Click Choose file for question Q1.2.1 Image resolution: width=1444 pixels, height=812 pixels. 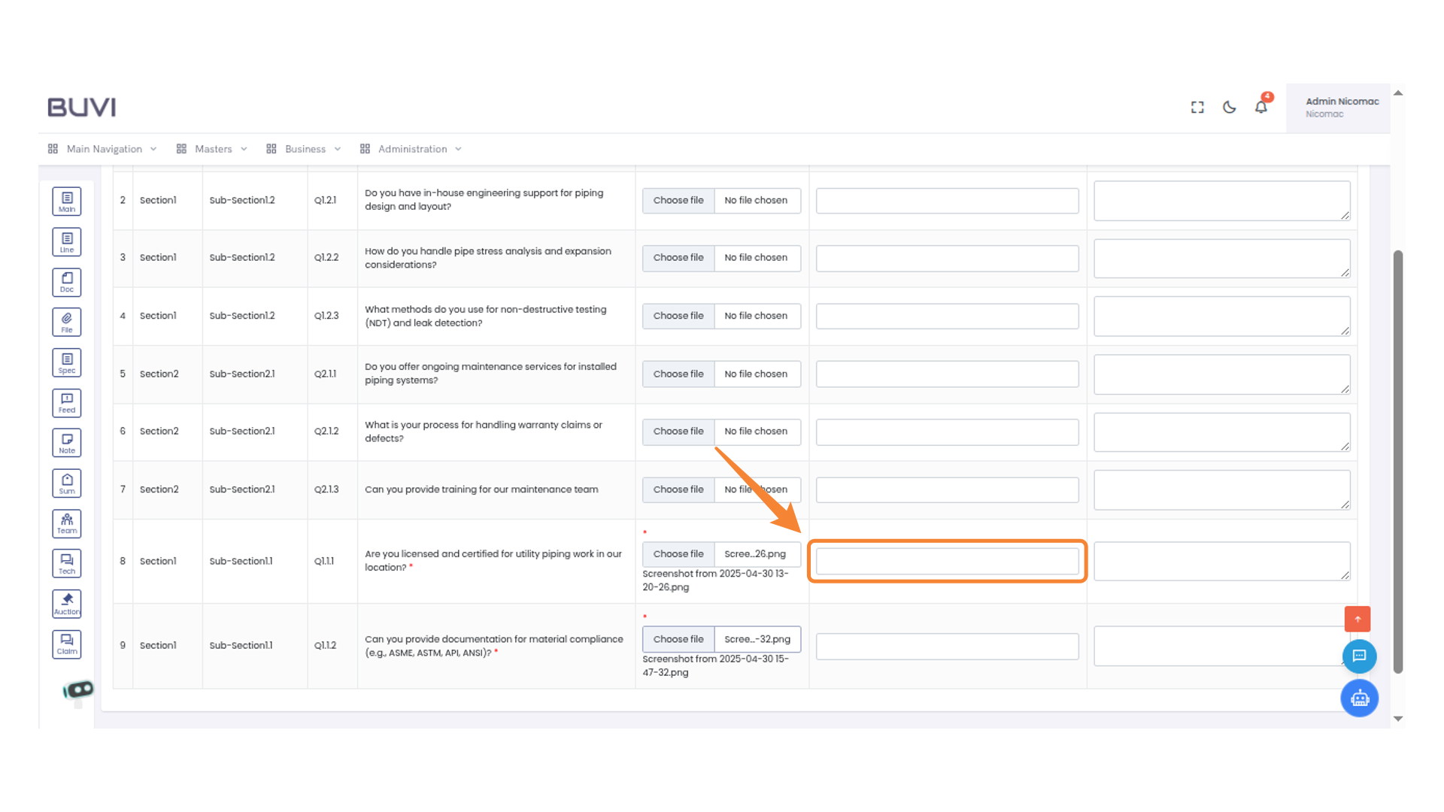(678, 201)
